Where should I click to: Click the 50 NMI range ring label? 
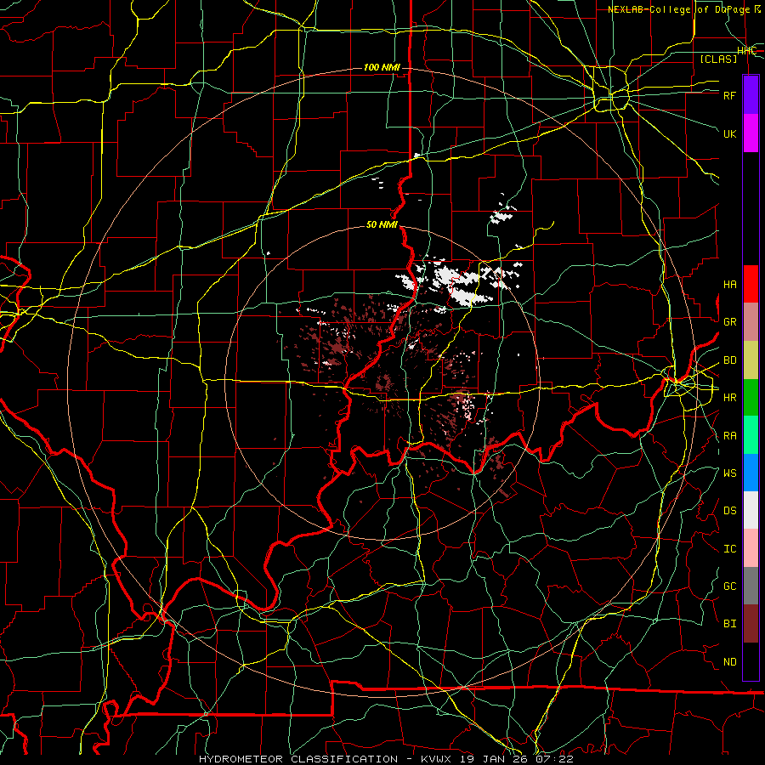click(382, 225)
